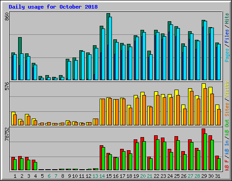Click the "Visits" legend label
The height and width of the screenshot is (181, 232).
[x=227, y=89]
